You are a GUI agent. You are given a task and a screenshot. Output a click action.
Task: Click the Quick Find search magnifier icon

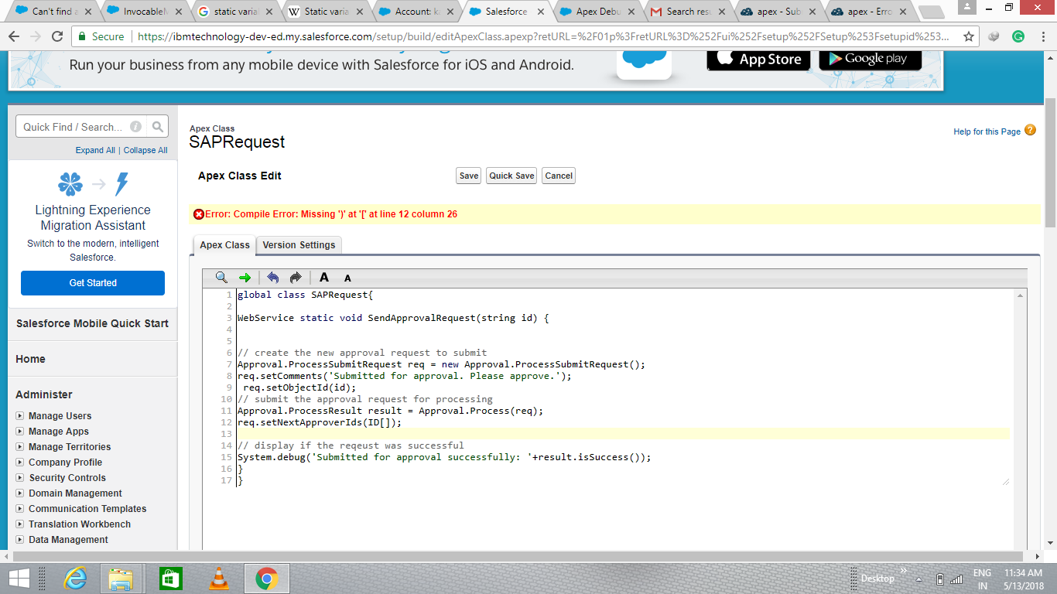click(x=158, y=127)
